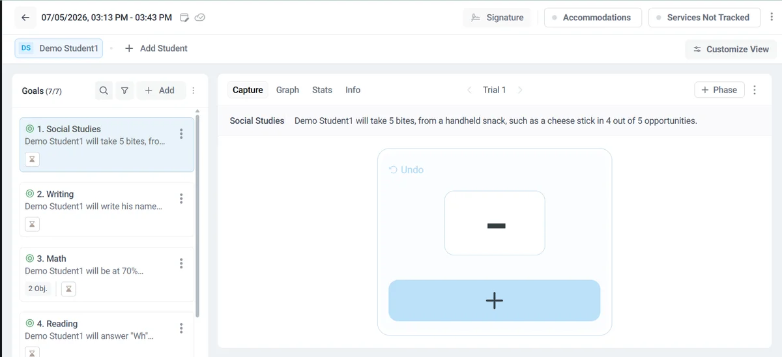Image resolution: width=782 pixels, height=357 pixels.
Task: Click the Trial 1 label
Action: click(495, 90)
